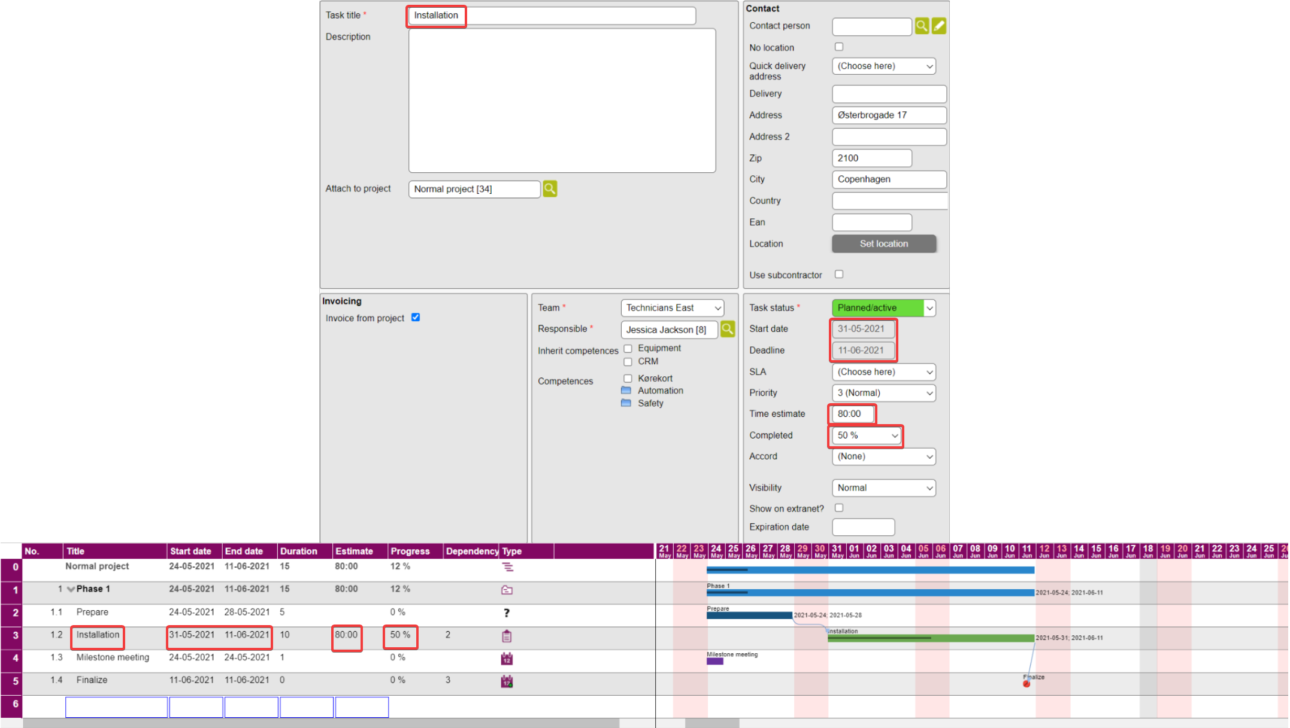
Task: Collapse the Phase 1 tree chevron
Action: [x=71, y=589]
